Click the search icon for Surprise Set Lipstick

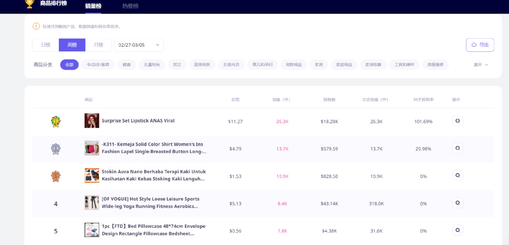click(457, 121)
